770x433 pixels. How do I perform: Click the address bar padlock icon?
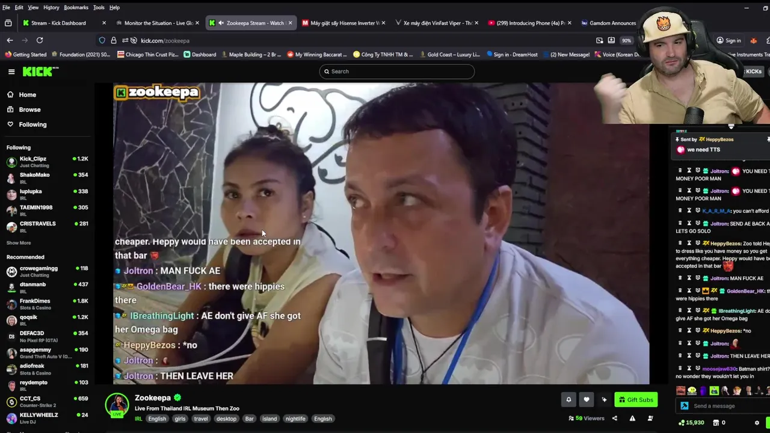point(113,40)
